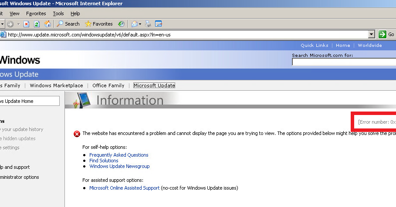Click the Mail envelope icon
Viewport: 396px width, 207px height.
click(135, 24)
